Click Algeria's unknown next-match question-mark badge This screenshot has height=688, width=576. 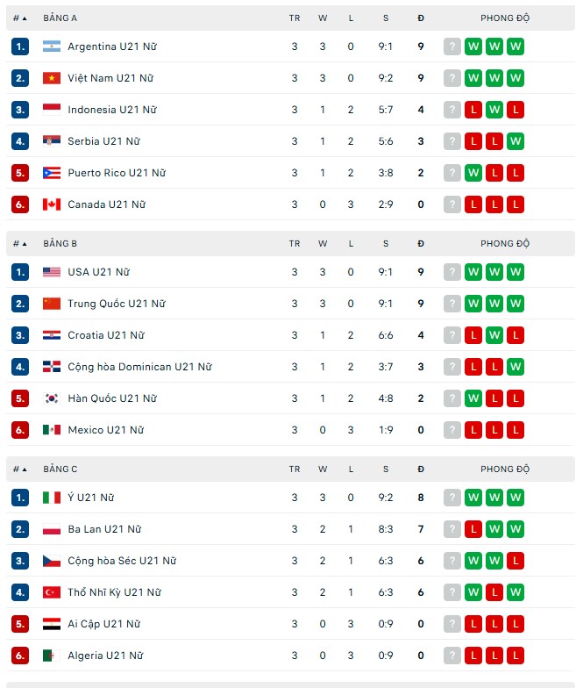coord(452,656)
